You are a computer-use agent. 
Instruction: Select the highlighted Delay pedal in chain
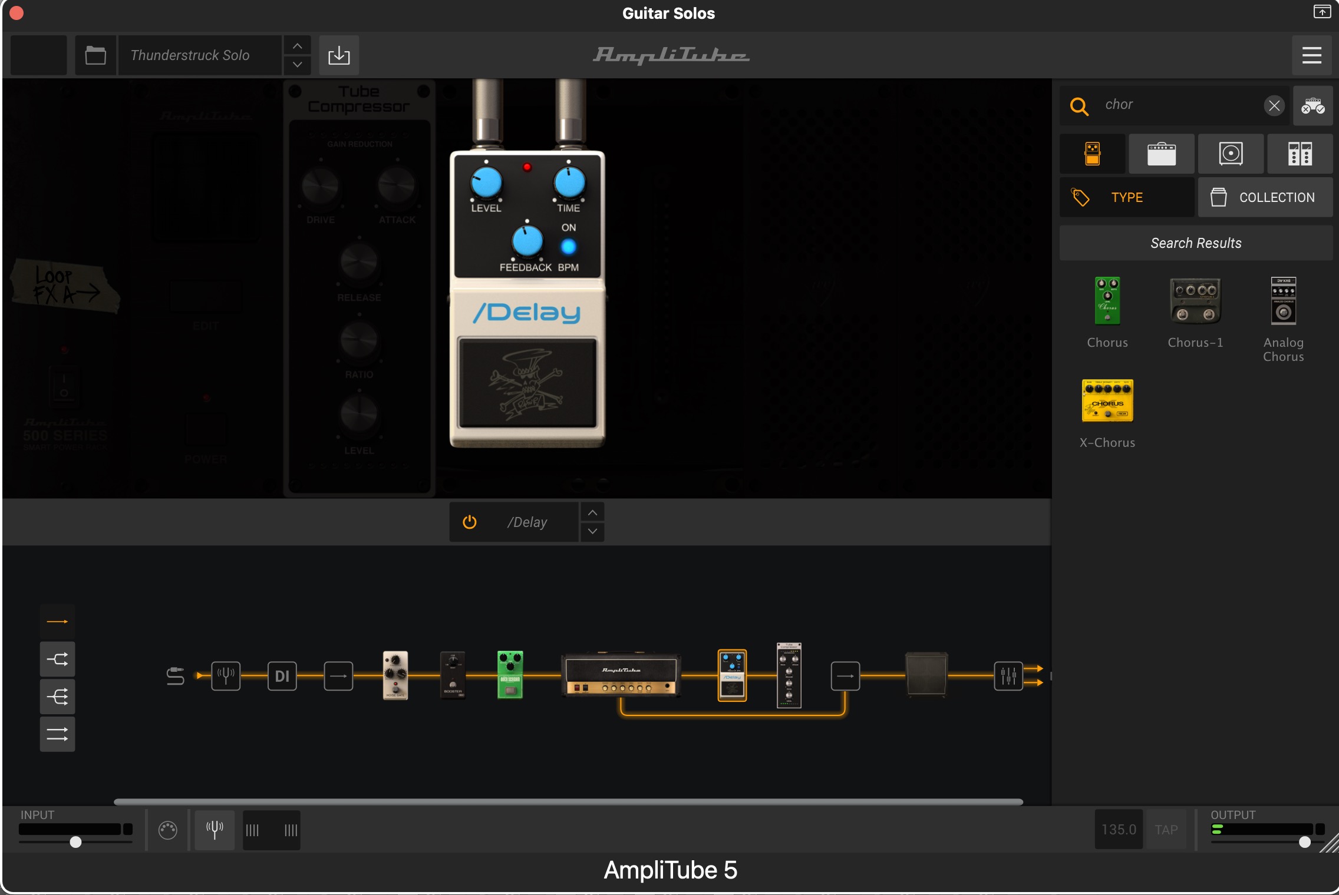732,675
